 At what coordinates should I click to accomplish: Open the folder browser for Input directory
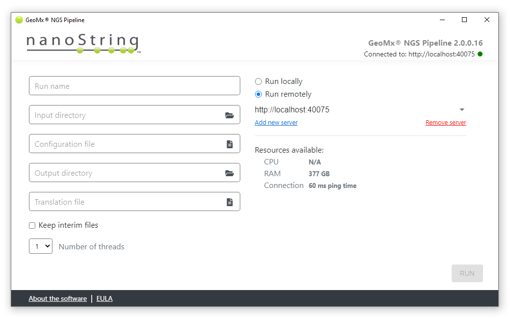coord(229,115)
